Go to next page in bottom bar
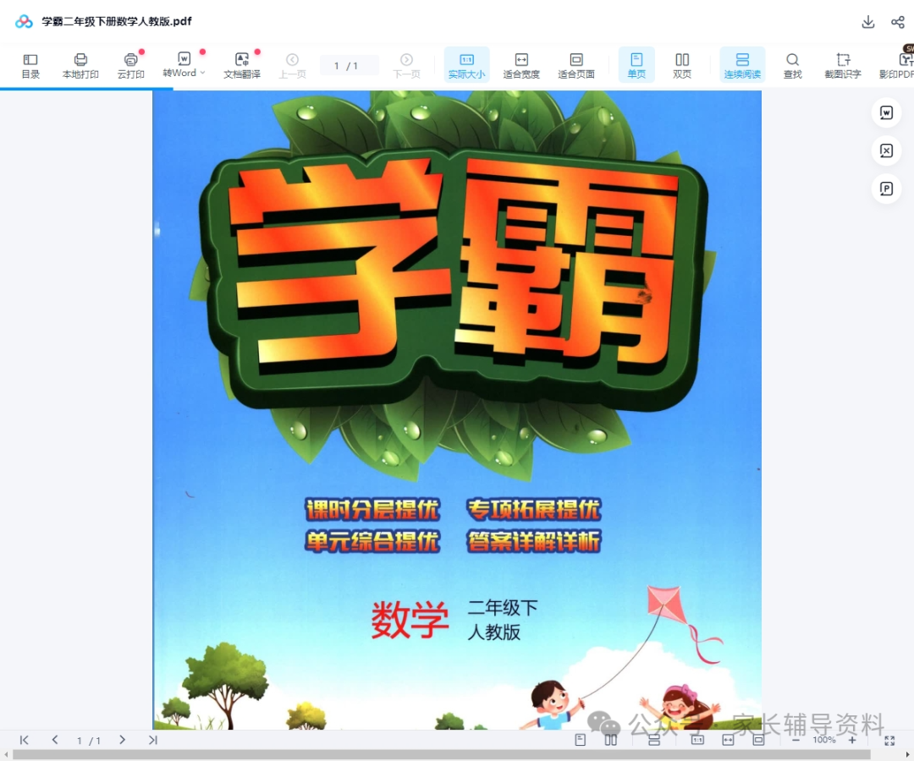This screenshot has width=914, height=761. click(x=122, y=740)
